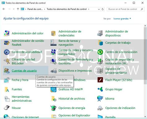Image resolution: width=147 pixels, height=119 pixels.
Task: Click the Idioma link text
Action: (110, 99)
